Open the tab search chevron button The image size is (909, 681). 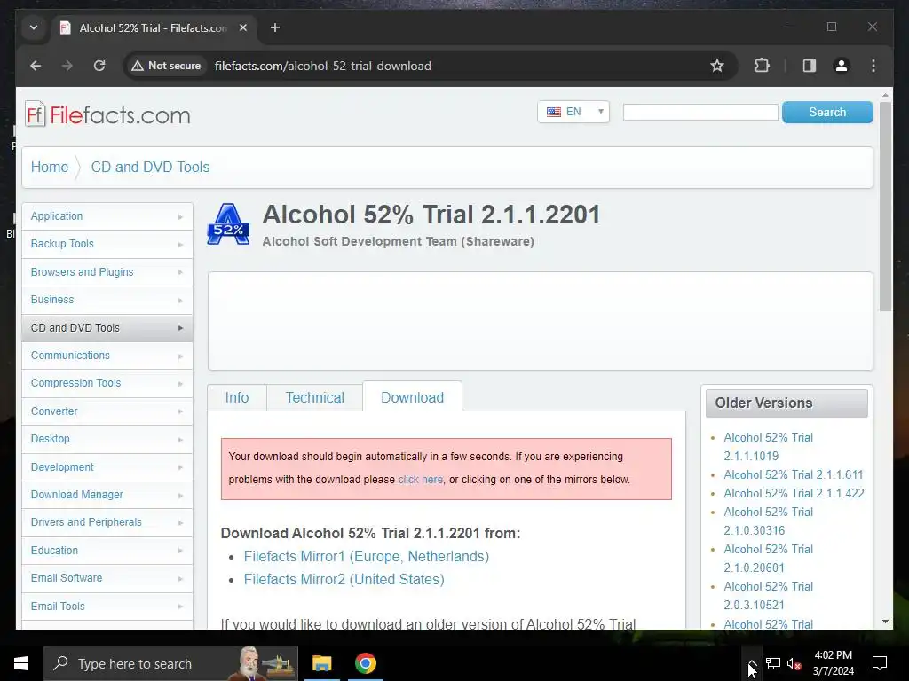pos(34,27)
